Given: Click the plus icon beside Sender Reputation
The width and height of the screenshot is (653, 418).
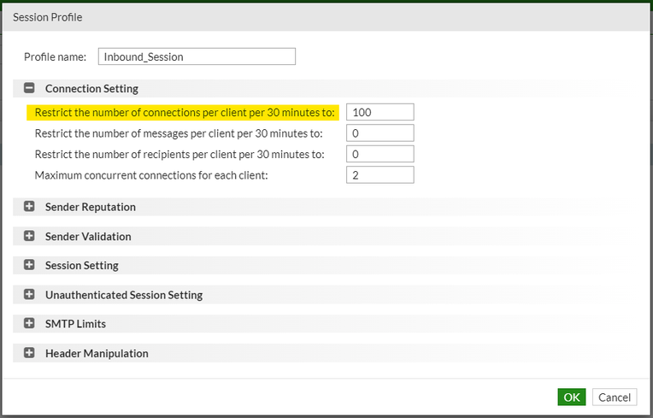Looking at the screenshot, I should (x=29, y=207).
